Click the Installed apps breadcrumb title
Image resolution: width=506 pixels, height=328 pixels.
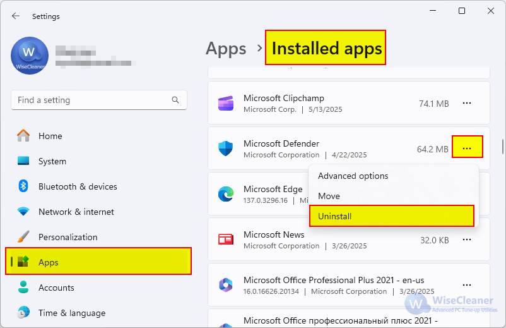click(x=326, y=48)
